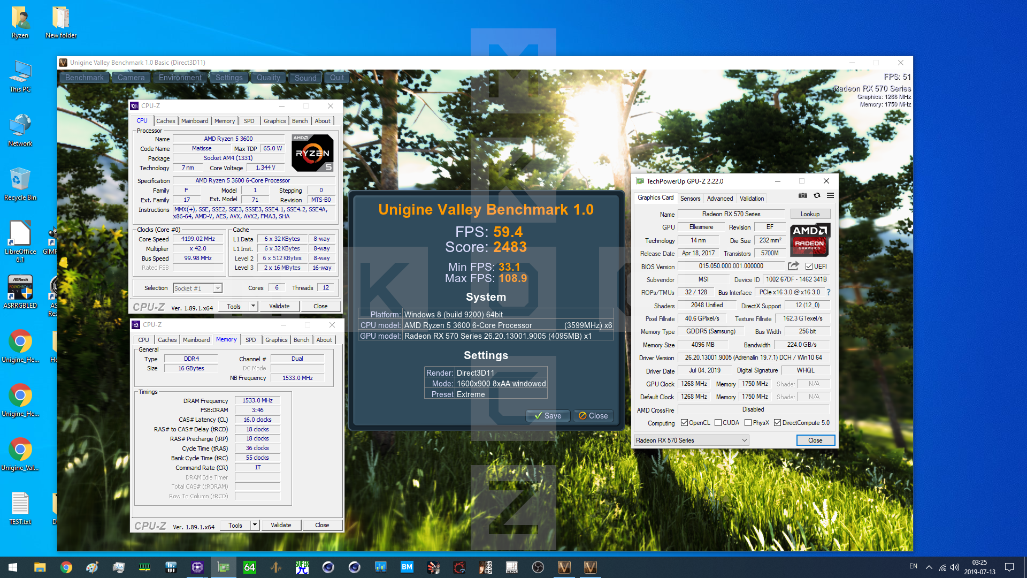Image resolution: width=1027 pixels, height=578 pixels.
Task: Show hidden system tray icons chevron
Action: pyautogui.click(x=929, y=567)
